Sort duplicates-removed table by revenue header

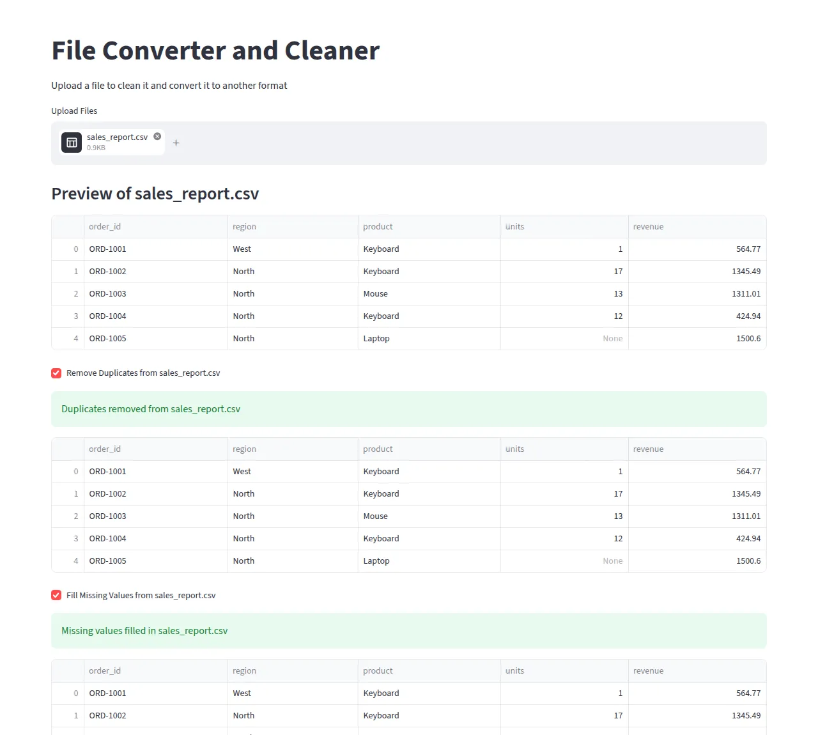(x=697, y=449)
